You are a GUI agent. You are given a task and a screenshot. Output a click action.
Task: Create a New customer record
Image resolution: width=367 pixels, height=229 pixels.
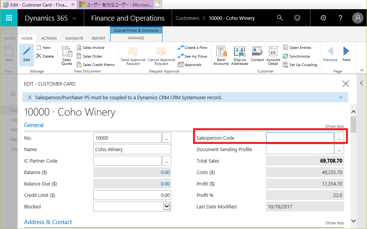(43, 47)
